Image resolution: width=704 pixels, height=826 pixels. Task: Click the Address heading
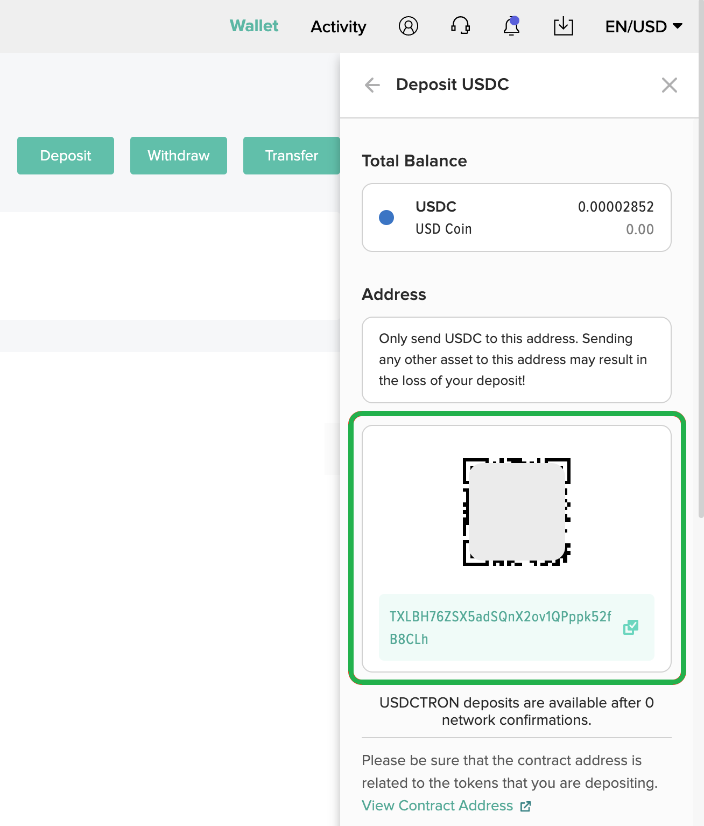(x=394, y=295)
